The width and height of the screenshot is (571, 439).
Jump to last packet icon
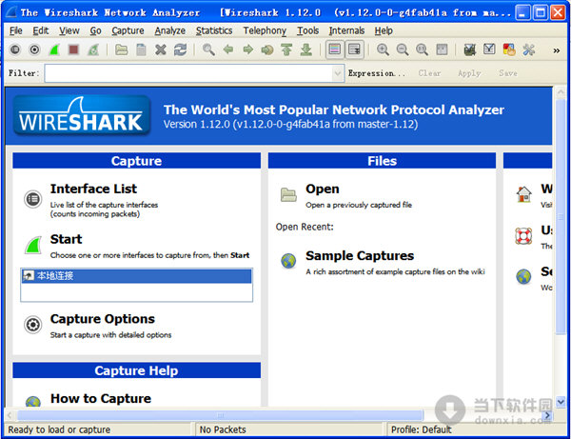(306, 50)
